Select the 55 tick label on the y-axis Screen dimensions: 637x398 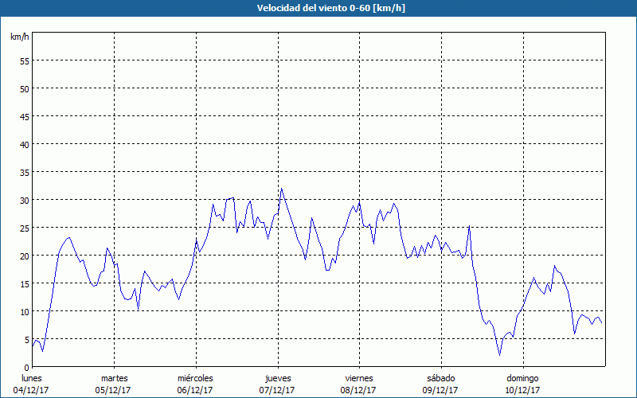[24, 60]
